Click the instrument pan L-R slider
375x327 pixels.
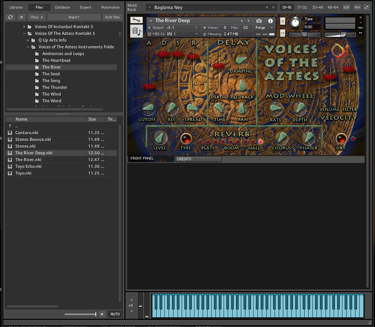[304, 35]
